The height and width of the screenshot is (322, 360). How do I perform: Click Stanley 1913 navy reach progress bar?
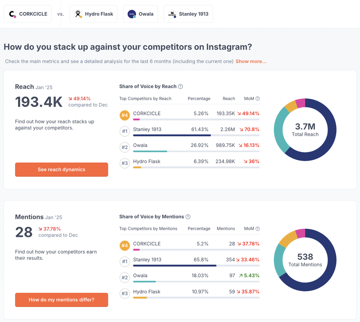pyautogui.click(x=172, y=135)
